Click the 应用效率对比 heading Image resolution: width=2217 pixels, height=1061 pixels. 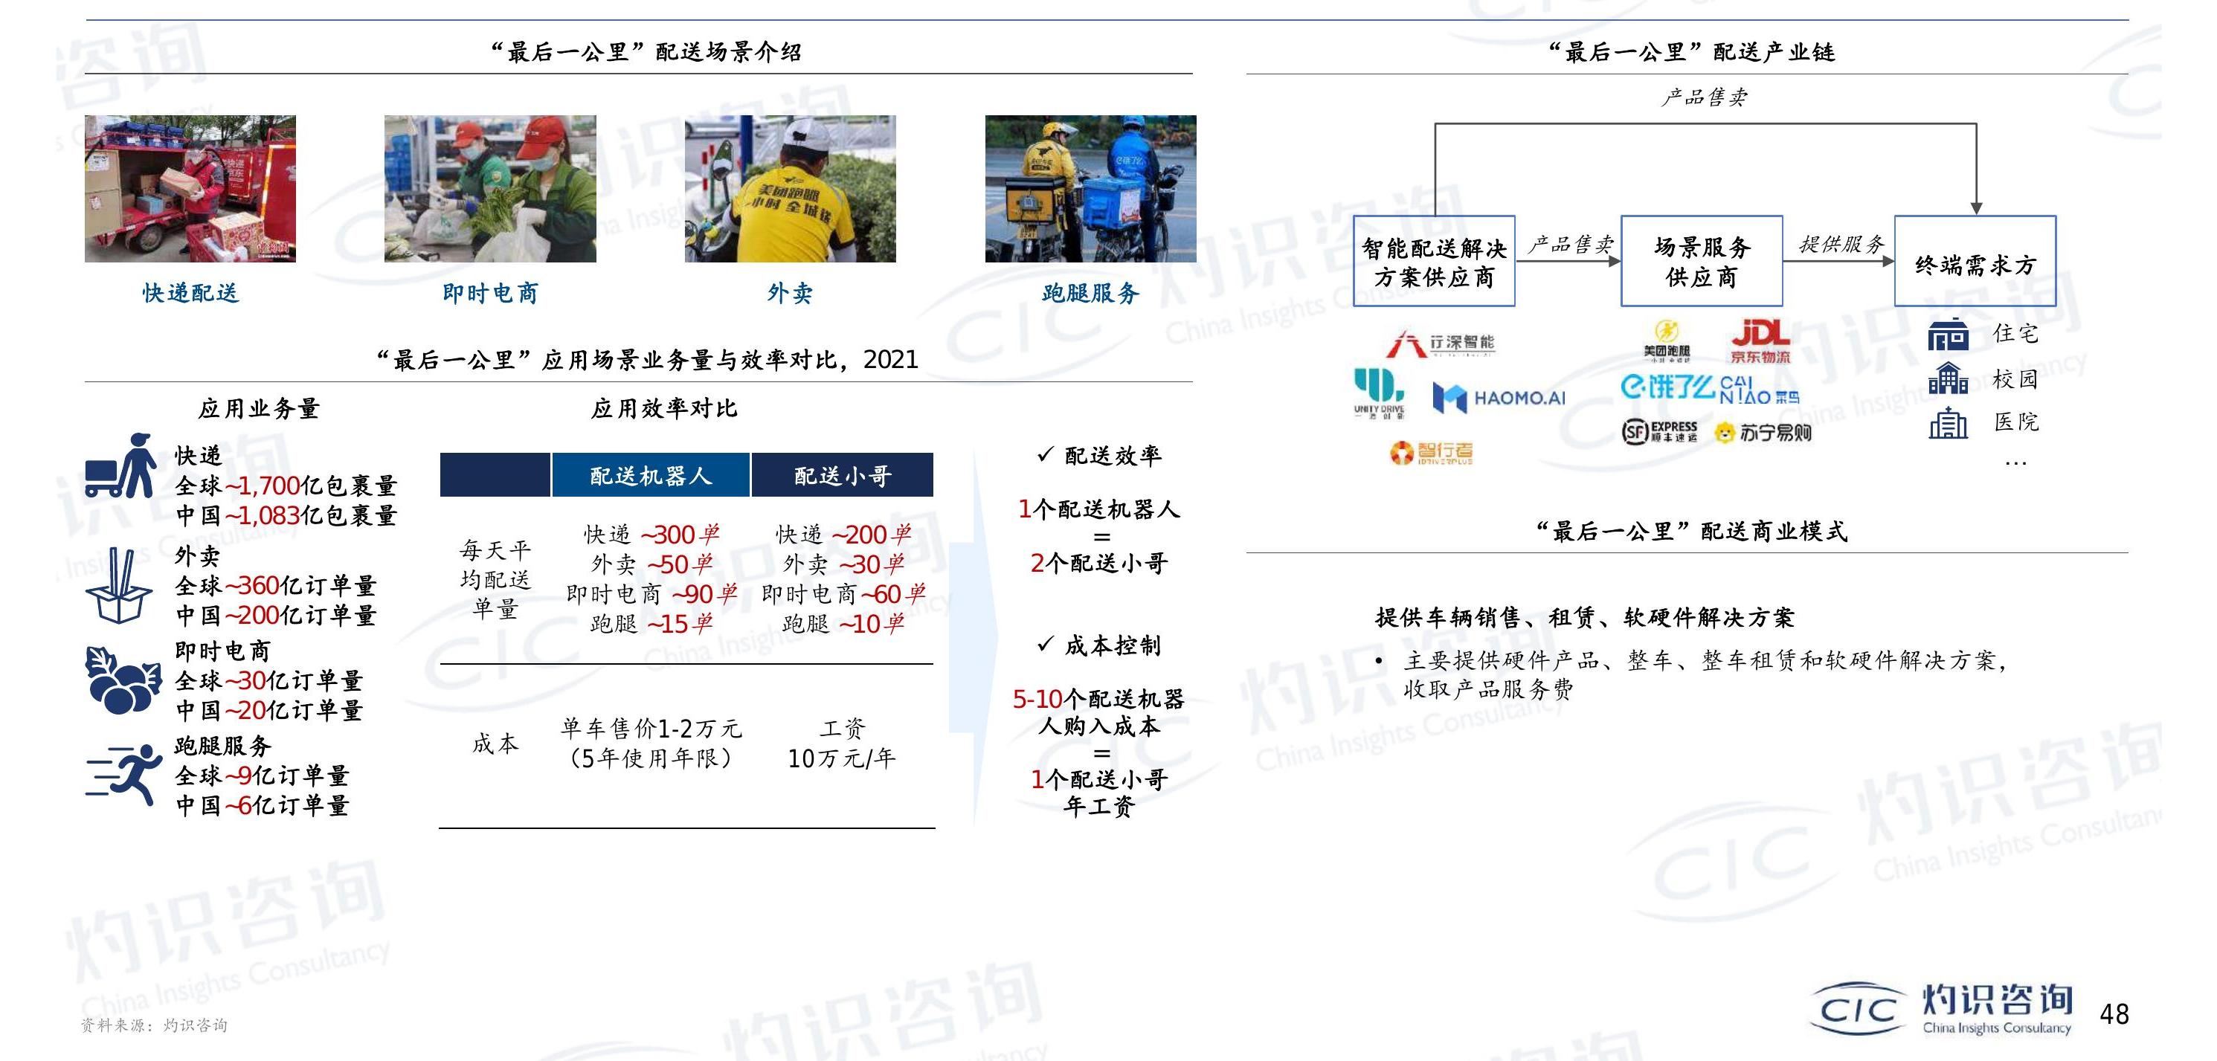pyautogui.click(x=663, y=408)
